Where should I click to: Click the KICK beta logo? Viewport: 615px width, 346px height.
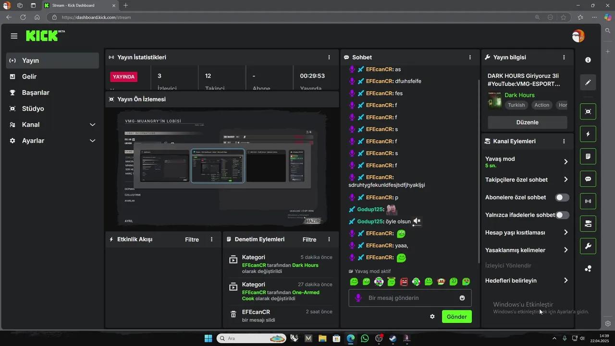click(x=45, y=36)
